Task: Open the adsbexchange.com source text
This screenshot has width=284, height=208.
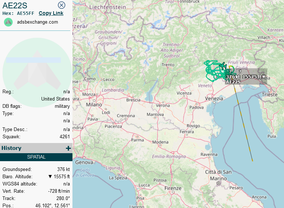Action: click(x=38, y=22)
